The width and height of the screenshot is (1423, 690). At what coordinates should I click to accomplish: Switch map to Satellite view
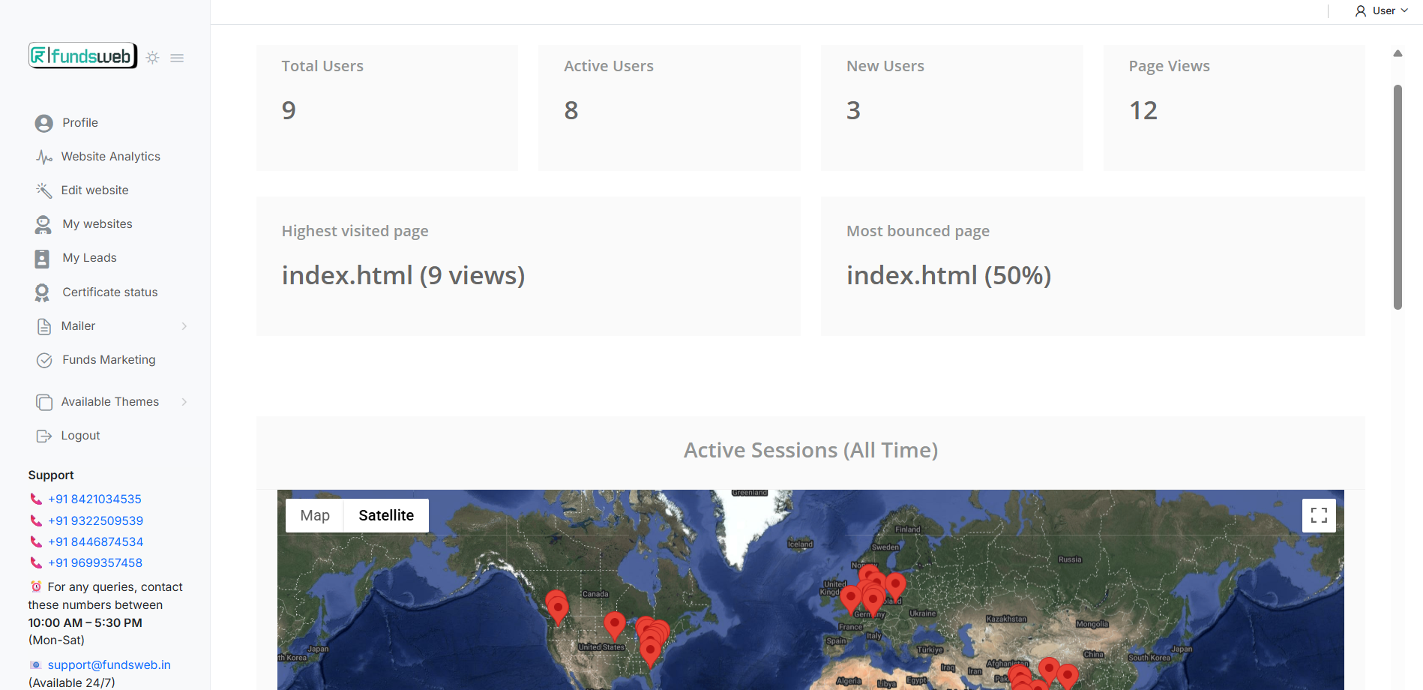coord(386,516)
